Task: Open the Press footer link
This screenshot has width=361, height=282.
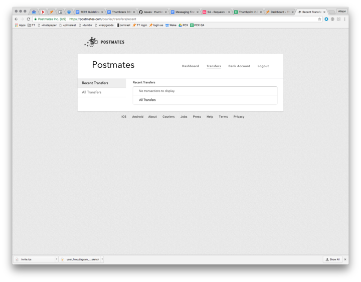Action: point(197,116)
